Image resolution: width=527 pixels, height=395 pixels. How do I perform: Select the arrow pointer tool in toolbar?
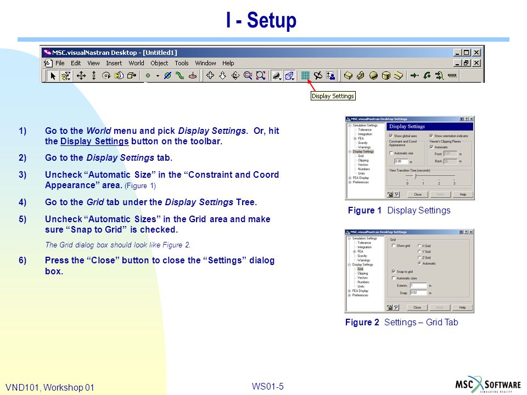(53, 76)
